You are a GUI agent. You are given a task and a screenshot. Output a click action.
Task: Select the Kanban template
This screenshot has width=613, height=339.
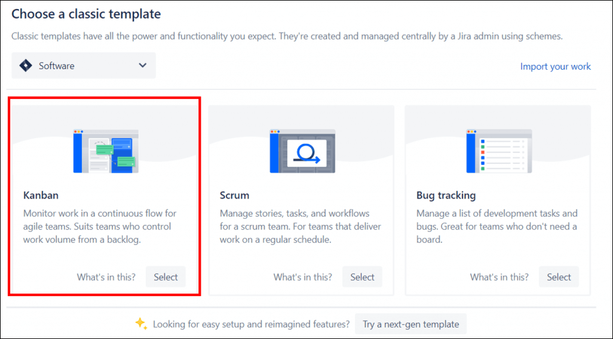coord(165,277)
